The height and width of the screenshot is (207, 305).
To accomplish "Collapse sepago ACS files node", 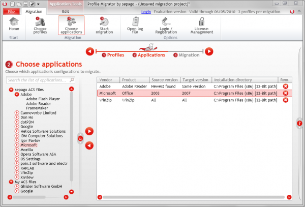I will pos(11,90).
